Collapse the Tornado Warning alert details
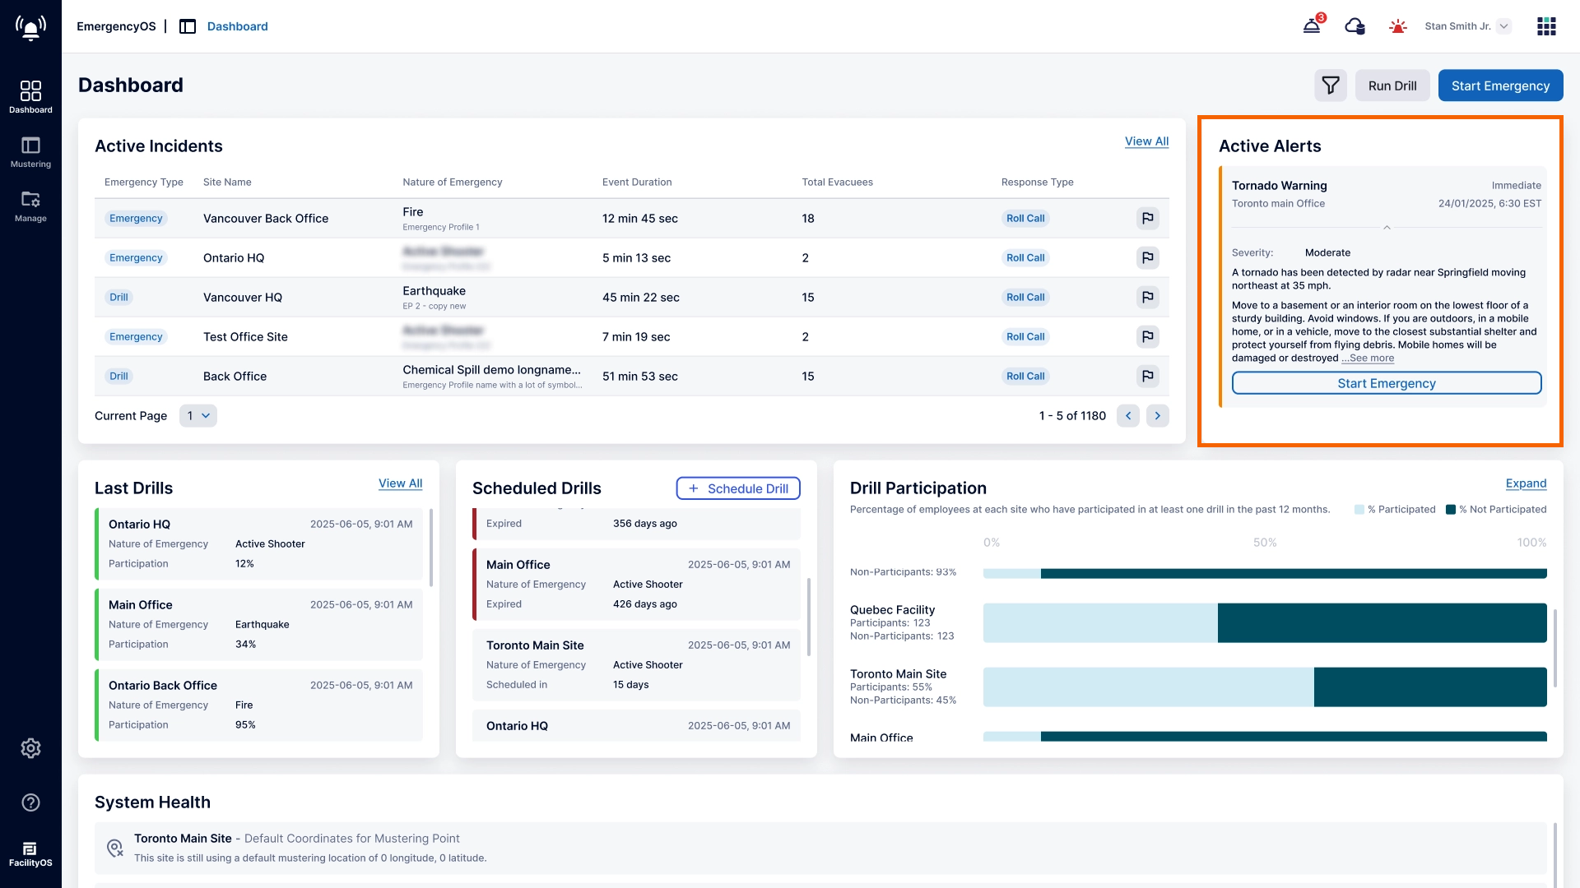The width and height of the screenshot is (1580, 888). tap(1387, 228)
